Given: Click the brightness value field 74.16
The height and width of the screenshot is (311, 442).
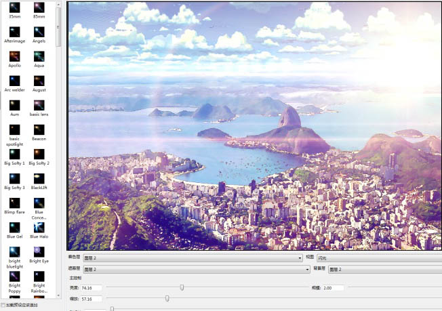Looking at the screenshot, I should (x=91, y=288).
